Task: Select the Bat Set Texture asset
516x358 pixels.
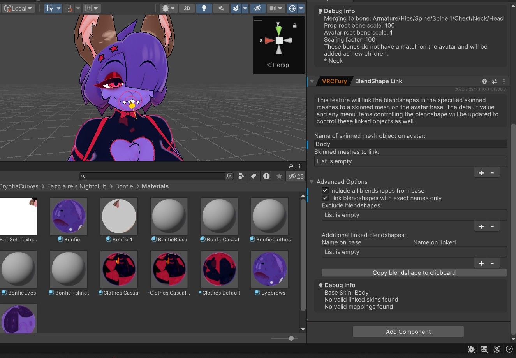Action: (x=18, y=216)
